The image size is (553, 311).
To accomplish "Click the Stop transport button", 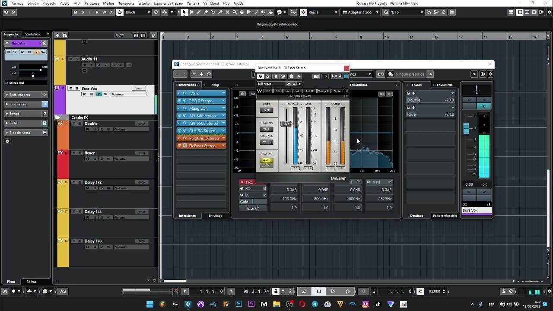I will tap(319, 291).
